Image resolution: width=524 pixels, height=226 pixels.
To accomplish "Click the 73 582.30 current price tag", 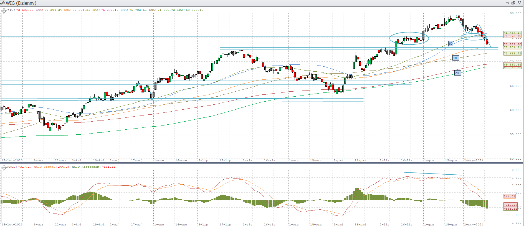I will [512, 44].
